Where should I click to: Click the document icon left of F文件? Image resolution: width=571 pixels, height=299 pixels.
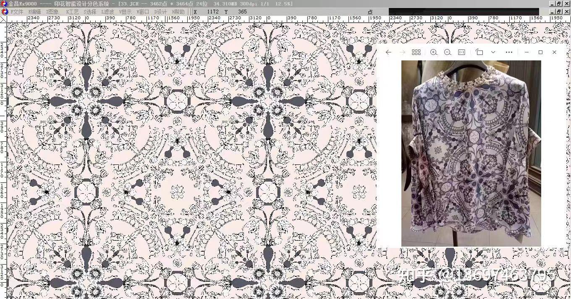tap(5, 12)
